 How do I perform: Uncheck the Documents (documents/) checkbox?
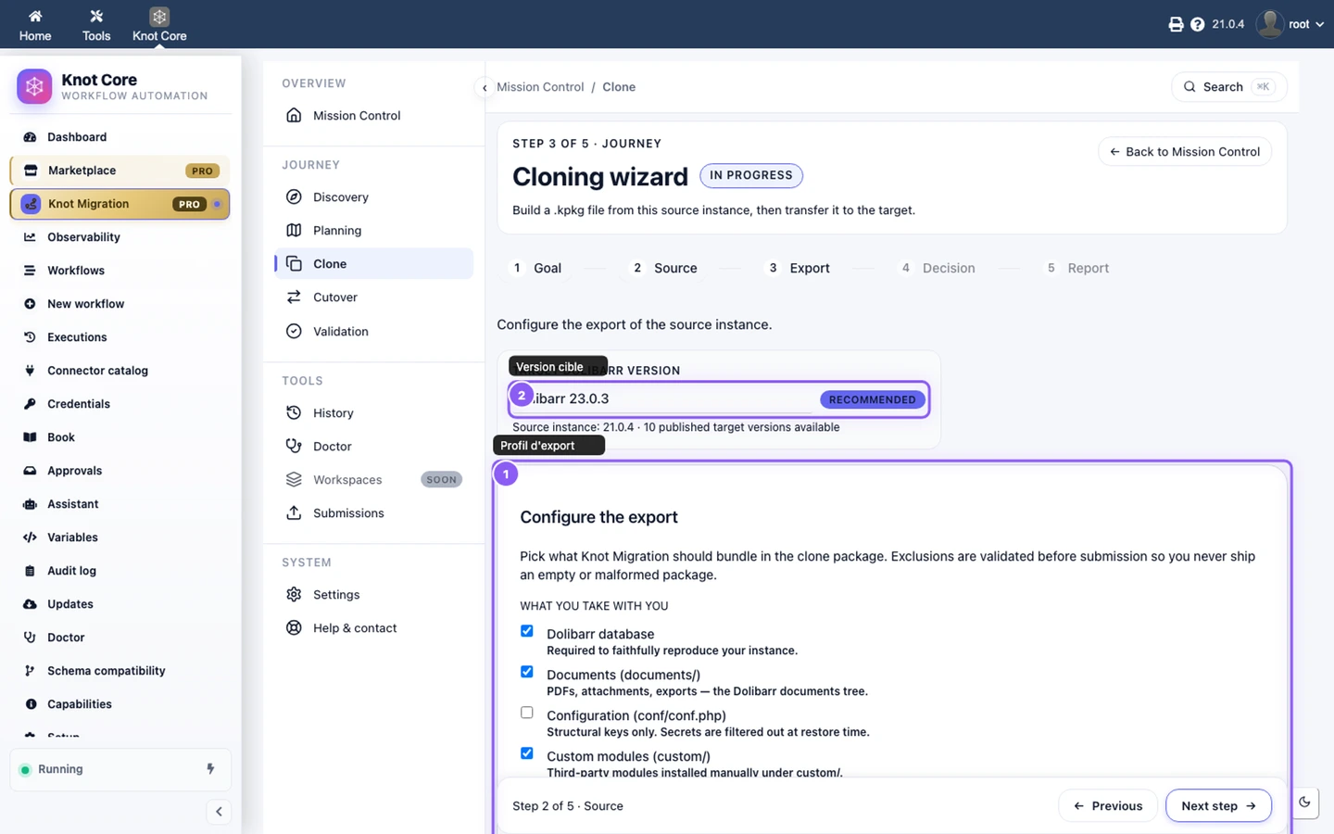pyautogui.click(x=527, y=672)
